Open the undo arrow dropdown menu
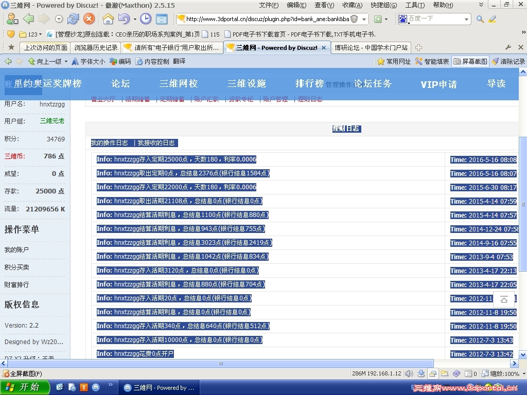Image resolution: width=527 pixels, height=395 pixels. pos(135,19)
